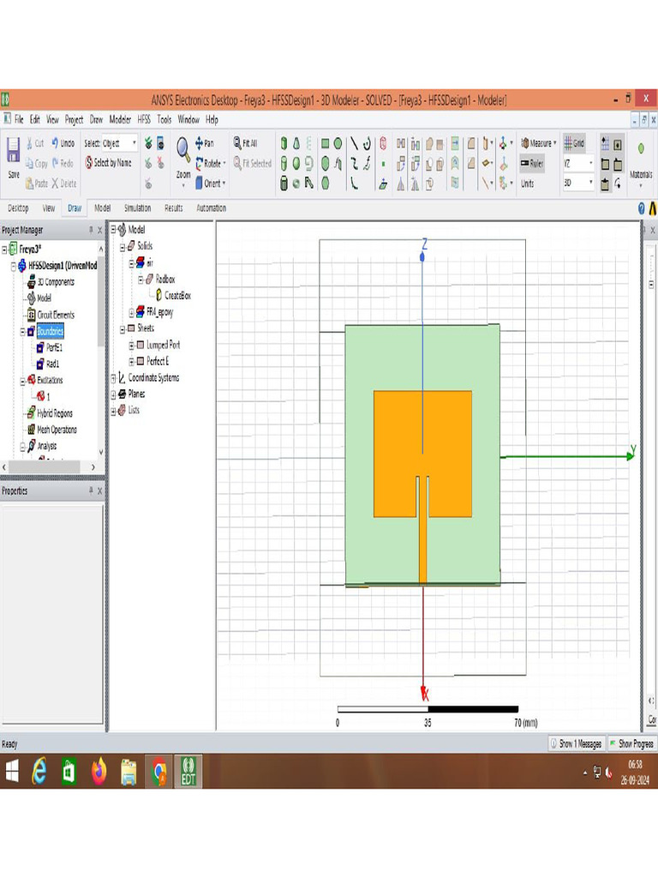Image resolution: width=658 pixels, height=878 pixels.
Task: Click the Fit All view icon
Action: click(x=236, y=143)
